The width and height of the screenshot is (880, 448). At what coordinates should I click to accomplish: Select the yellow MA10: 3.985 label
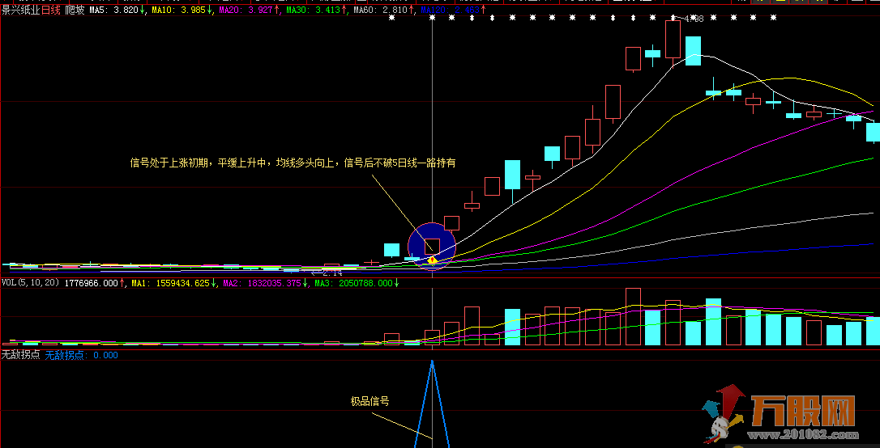pyautogui.click(x=178, y=10)
